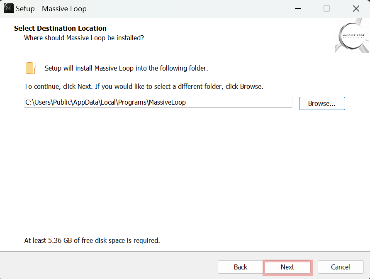Screen dimensions: 370x279
Task: Click the disabled maximize window button
Action: click(326, 9)
